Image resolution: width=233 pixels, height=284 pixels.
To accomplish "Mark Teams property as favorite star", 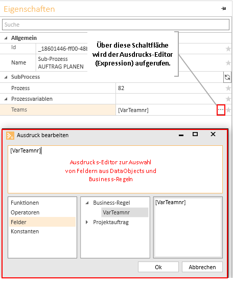I will click(x=228, y=110).
